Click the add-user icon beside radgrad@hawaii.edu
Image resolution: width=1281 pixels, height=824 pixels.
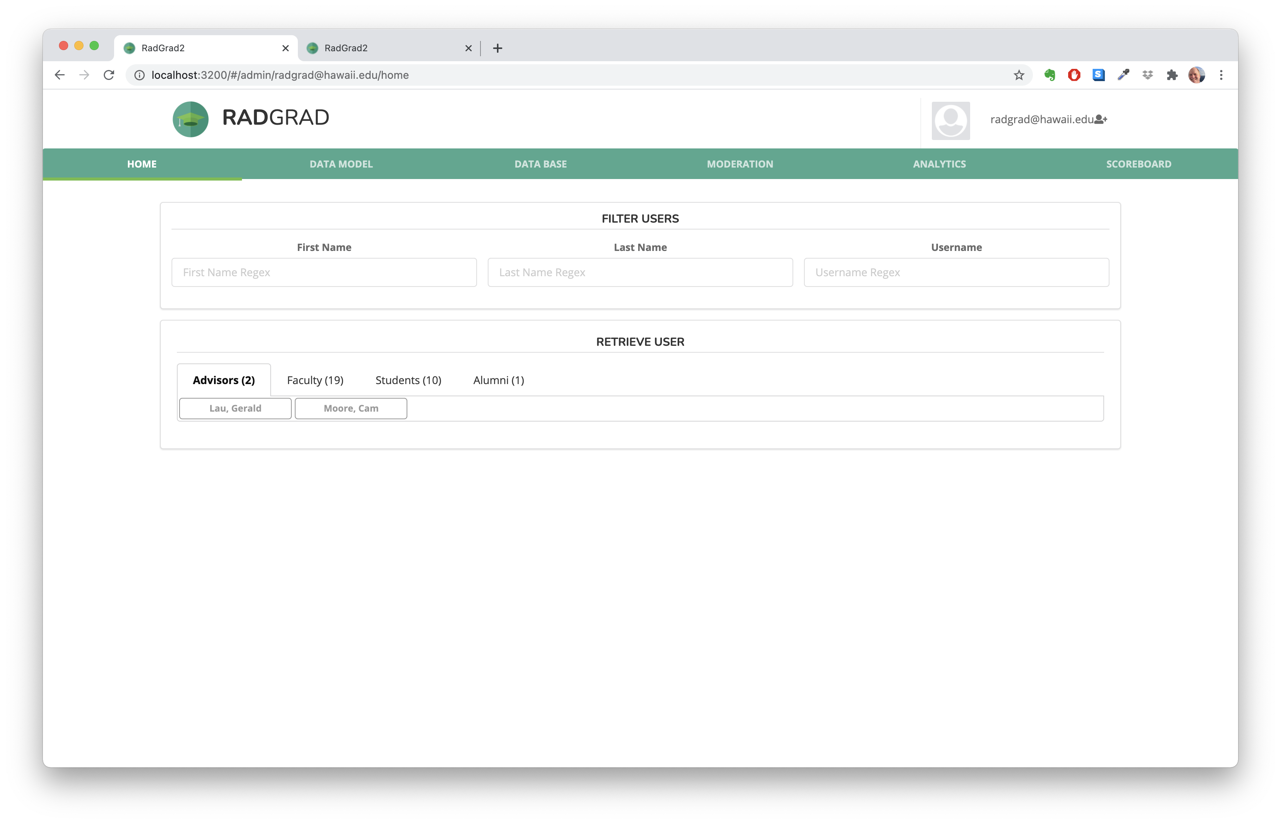pos(1101,119)
